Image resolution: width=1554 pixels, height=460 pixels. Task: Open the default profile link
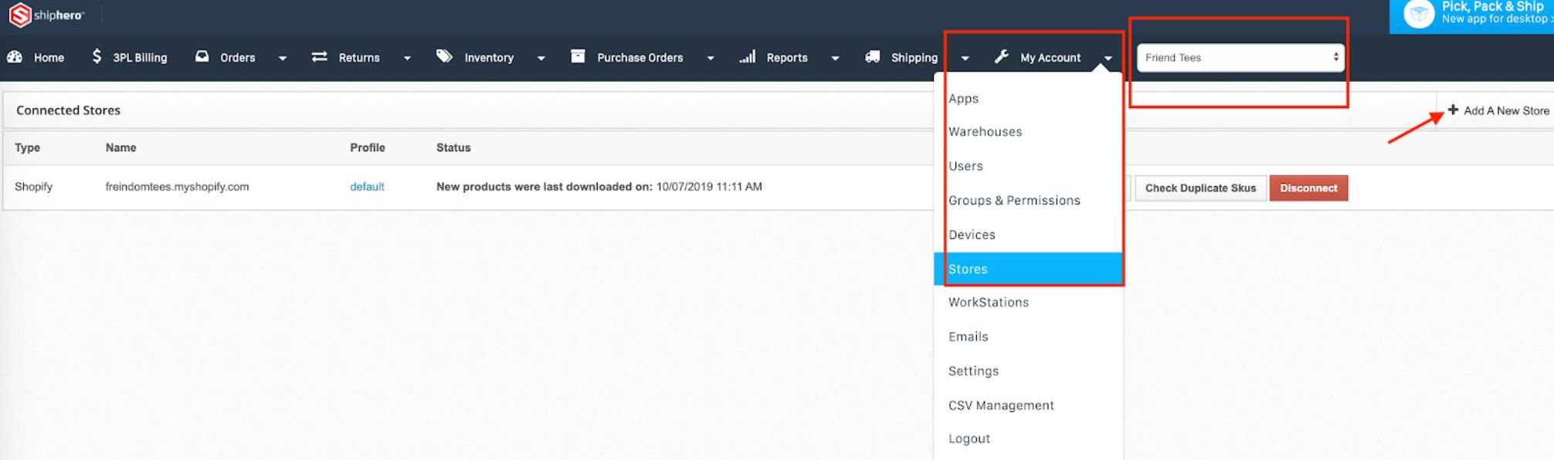(367, 187)
